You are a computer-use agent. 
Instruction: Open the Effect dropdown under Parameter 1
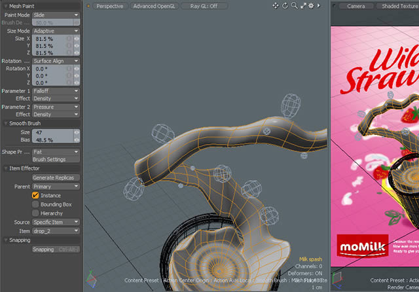coord(56,98)
